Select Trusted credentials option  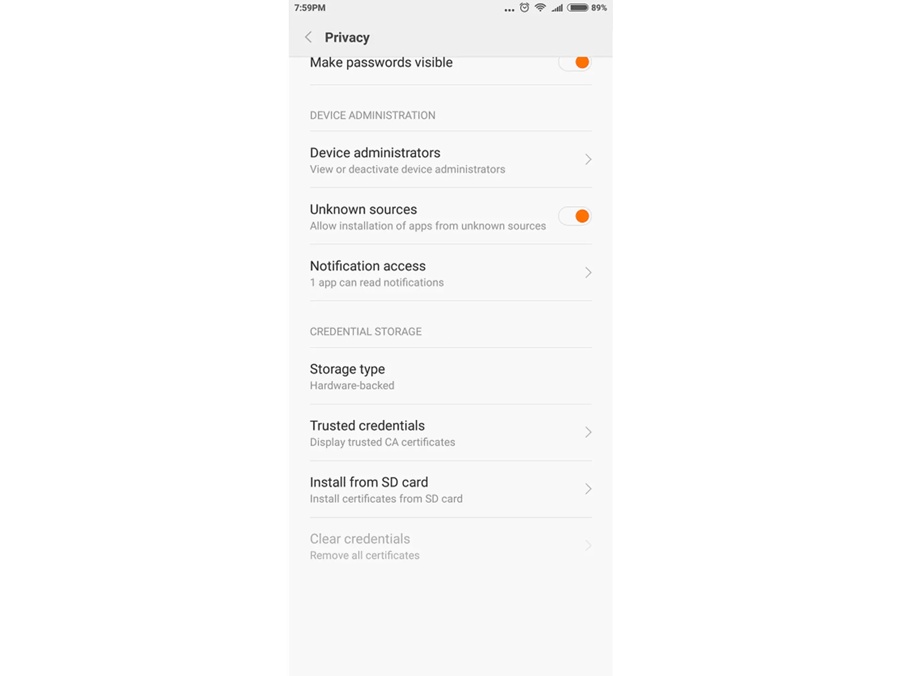tap(450, 432)
